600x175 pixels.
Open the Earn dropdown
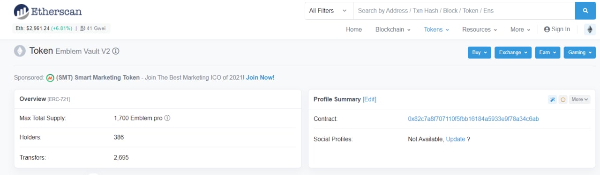point(547,52)
